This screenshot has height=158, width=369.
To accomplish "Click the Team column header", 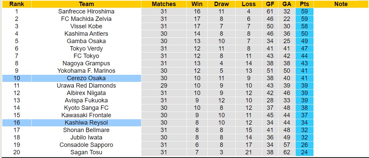I will tap(86, 4).
